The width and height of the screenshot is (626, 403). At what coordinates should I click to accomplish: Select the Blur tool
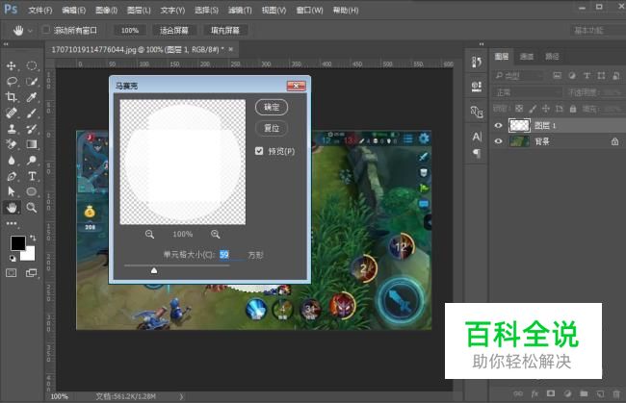point(12,161)
